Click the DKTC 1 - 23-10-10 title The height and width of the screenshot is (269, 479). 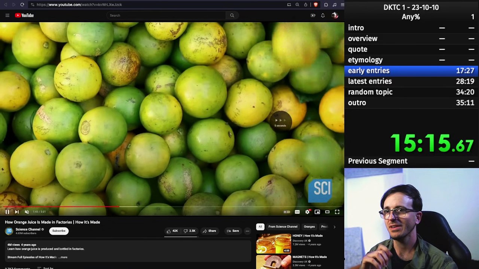pyautogui.click(x=411, y=7)
